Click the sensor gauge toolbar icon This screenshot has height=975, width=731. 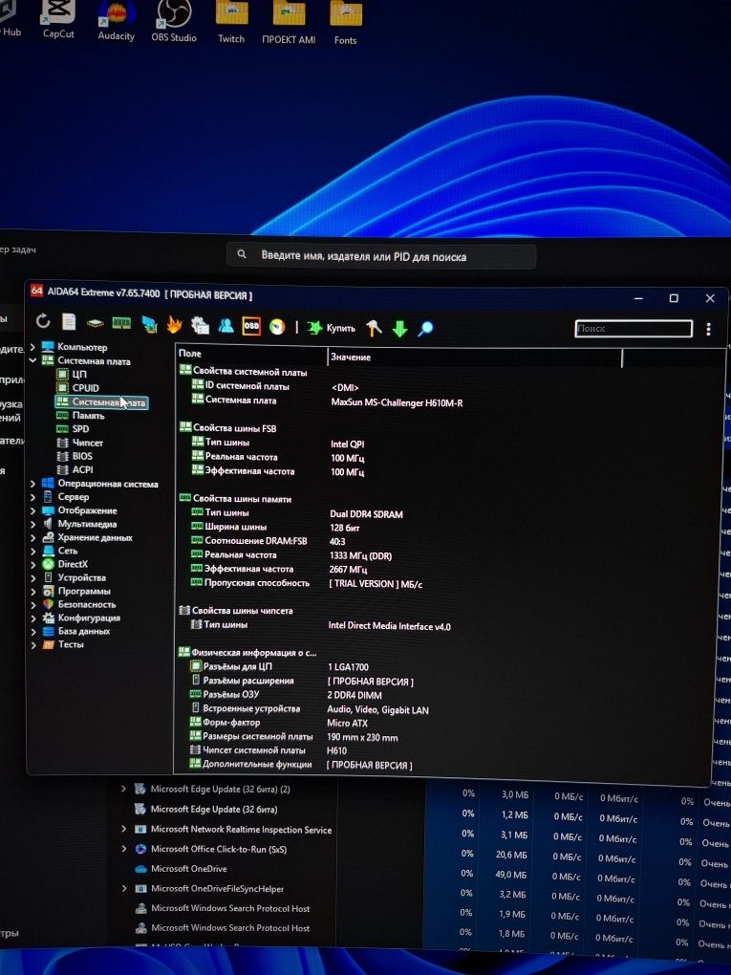pyautogui.click(x=277, y=327)
